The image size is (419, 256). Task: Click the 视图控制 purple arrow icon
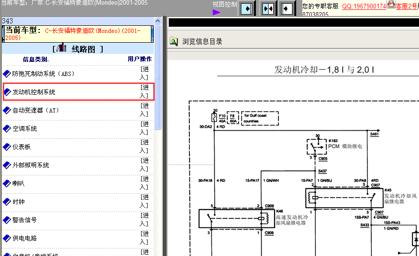[x=217, y=12]
